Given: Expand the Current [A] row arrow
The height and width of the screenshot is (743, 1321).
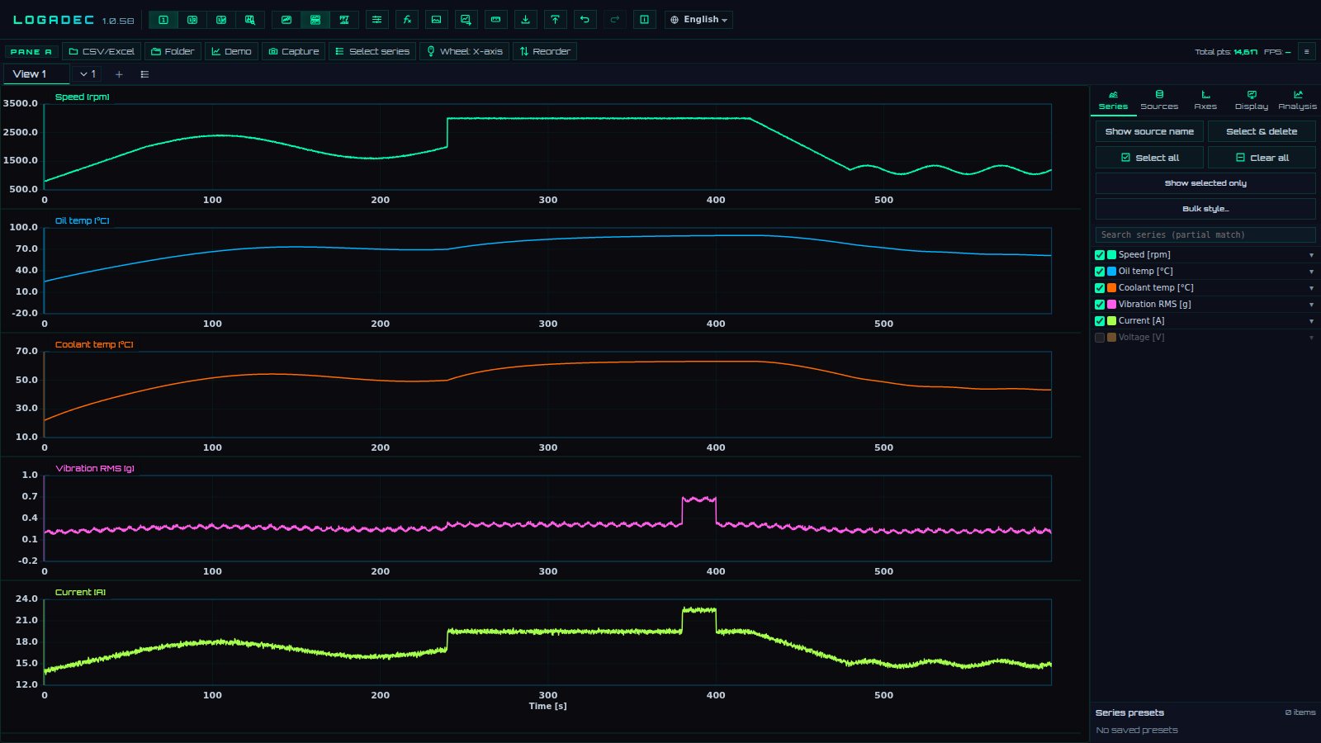Looking at the screenshot, I should pyautogui.click(x=1311, y=321).
